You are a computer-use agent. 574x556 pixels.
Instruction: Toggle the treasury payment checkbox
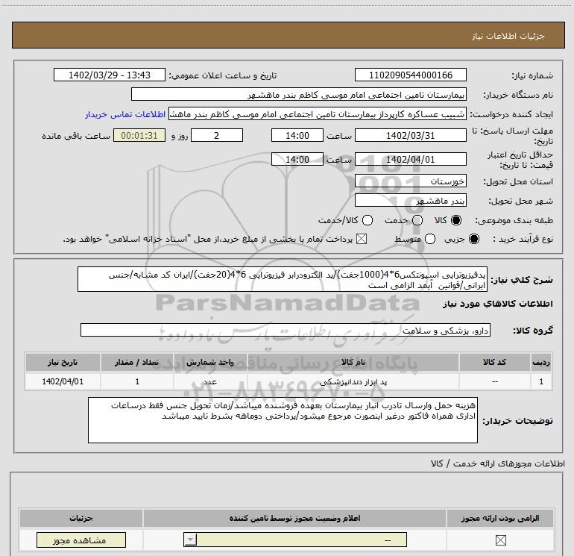click(x=363, y=240)
